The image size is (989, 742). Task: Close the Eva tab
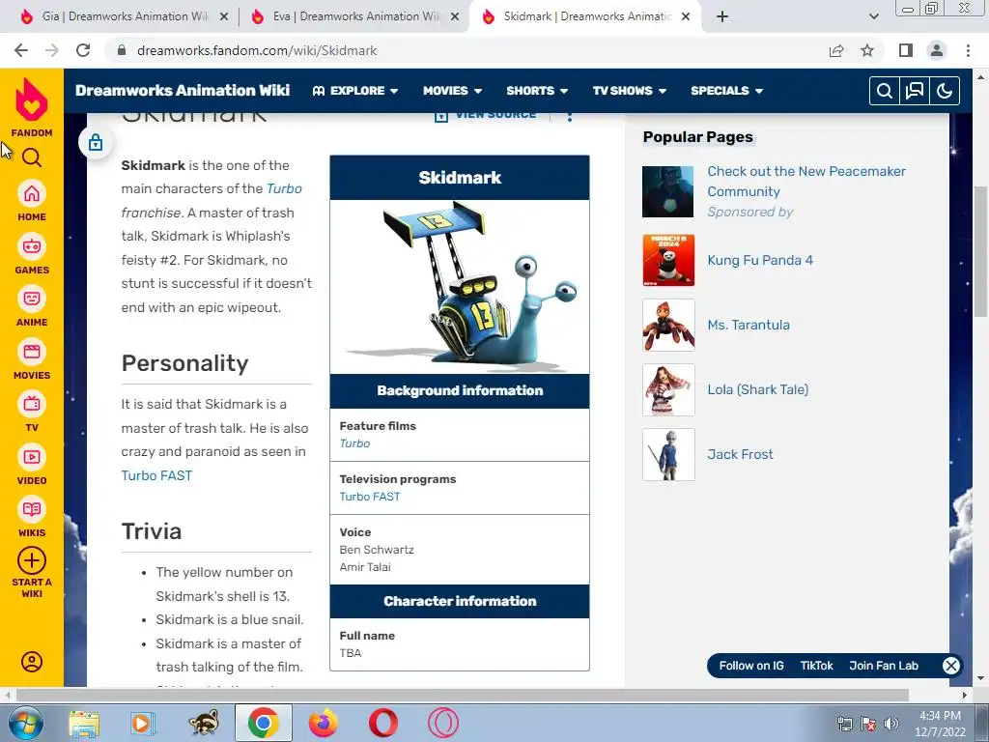tap(455, 17)
